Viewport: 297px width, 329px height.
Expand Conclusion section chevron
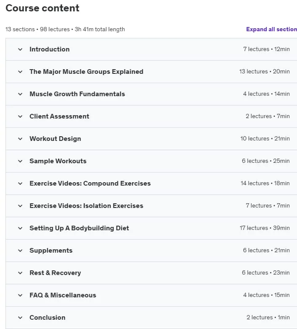point(20,318)
